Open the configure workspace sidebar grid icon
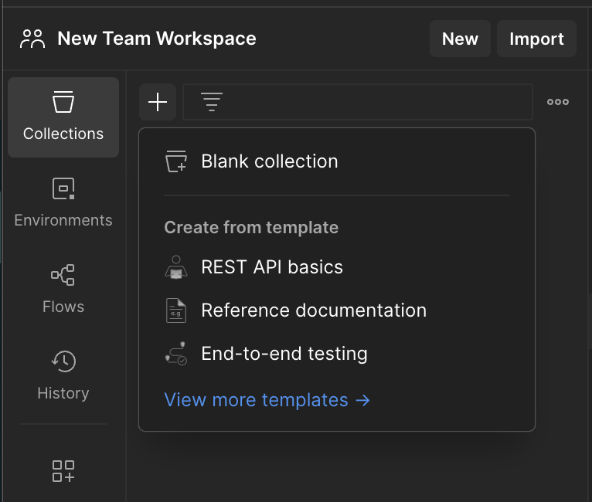Image resolution: width=592 pixels, height=502 pixels. point(63,471)
